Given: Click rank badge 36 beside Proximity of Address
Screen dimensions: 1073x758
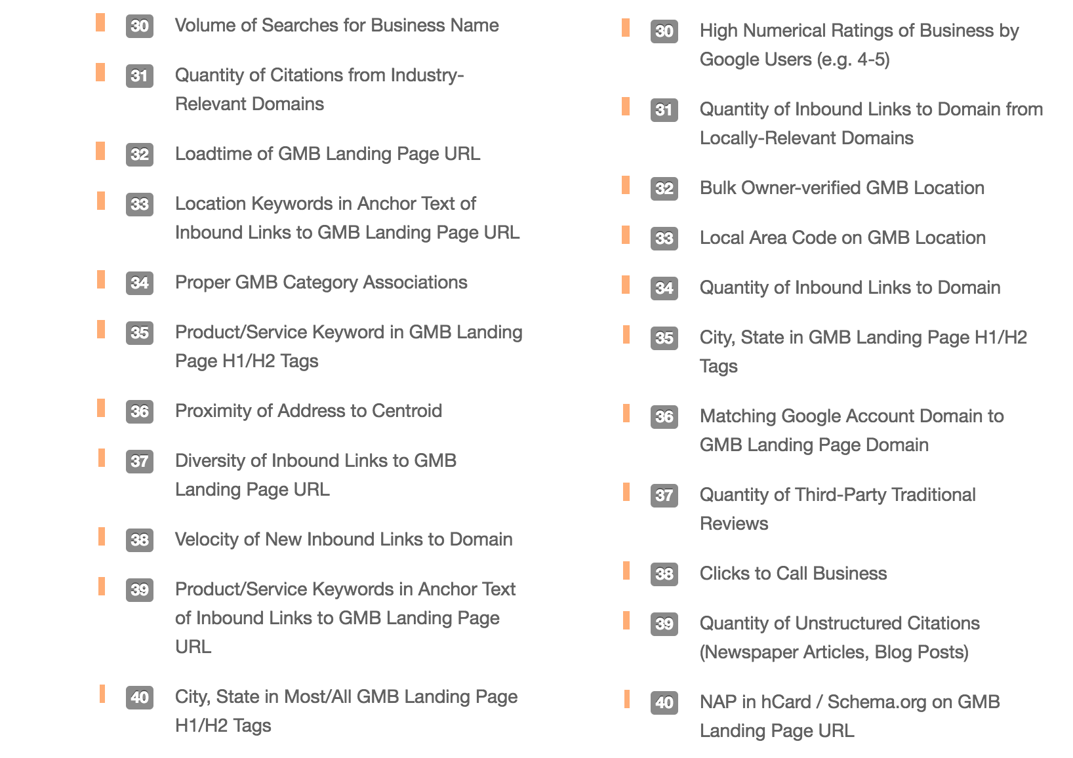Looking at the screenshot, I should point(140,412).
